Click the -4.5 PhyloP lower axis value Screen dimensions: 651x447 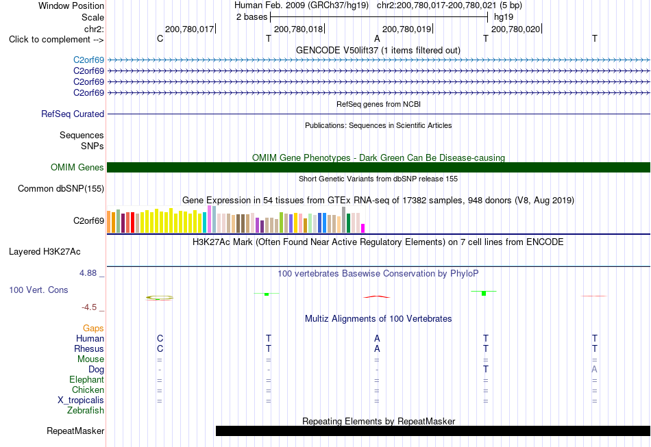[x=89, y=307]
